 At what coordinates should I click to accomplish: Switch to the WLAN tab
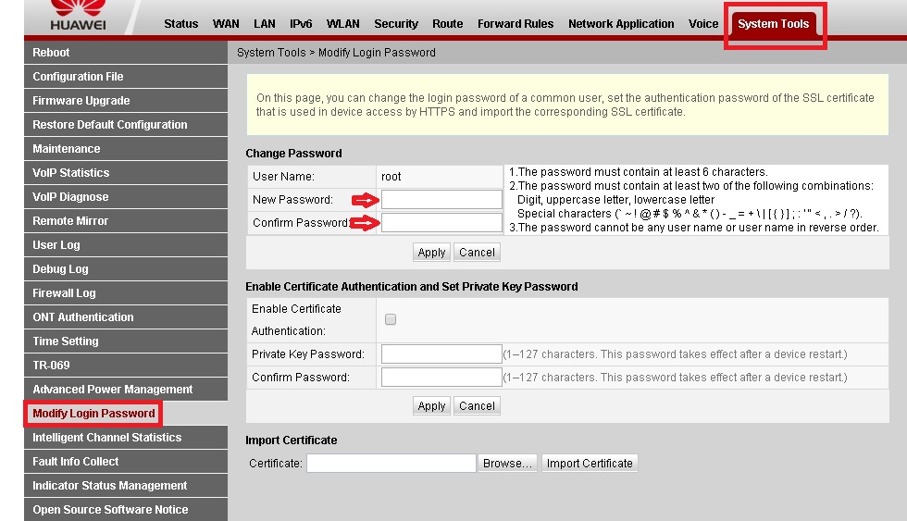tap(343, 24)
